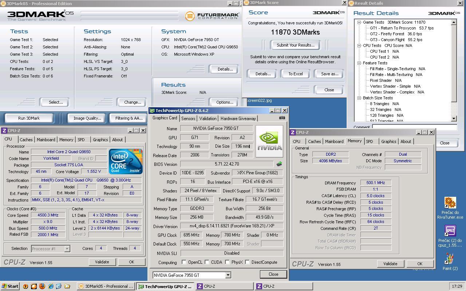Screen dimensions: 466x291
Task: Click the NVIDIA logo in GPU-Z
Action: click(269, 141)
